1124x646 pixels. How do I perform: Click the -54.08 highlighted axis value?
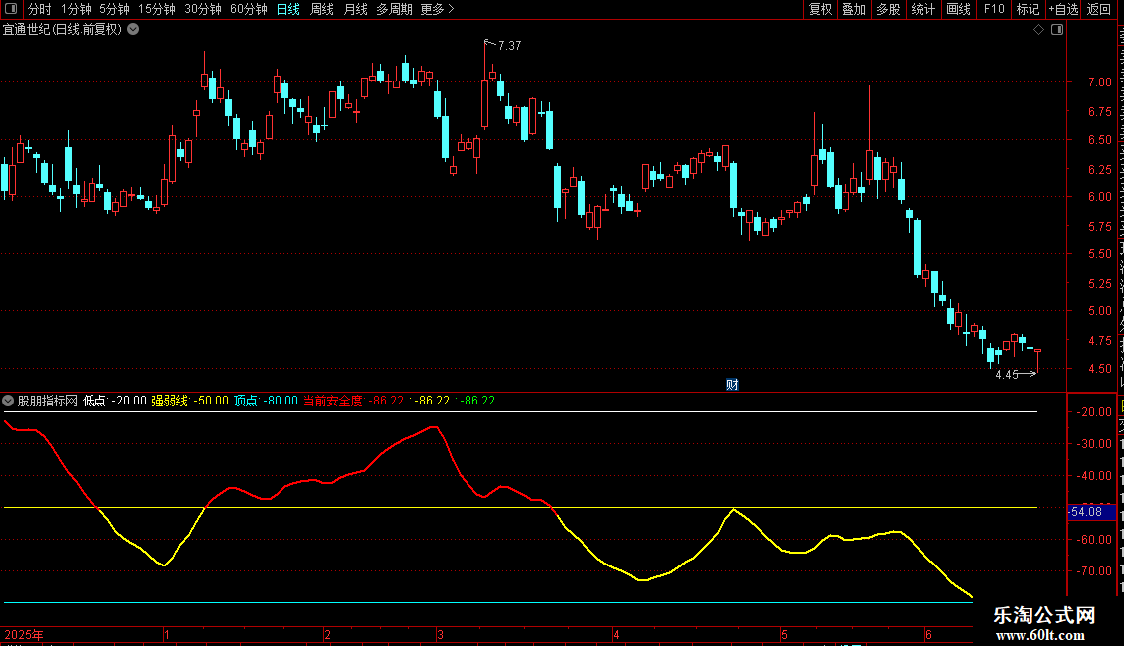click(x=1091, y=512)
